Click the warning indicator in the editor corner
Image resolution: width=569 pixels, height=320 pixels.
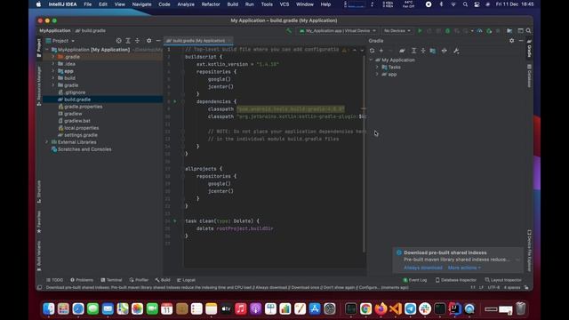tap(344, 50)
